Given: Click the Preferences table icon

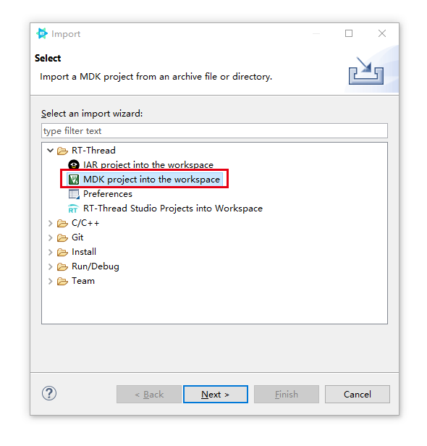Looking at the screenshot, I should pyautogui.click(x=74, y=194).
